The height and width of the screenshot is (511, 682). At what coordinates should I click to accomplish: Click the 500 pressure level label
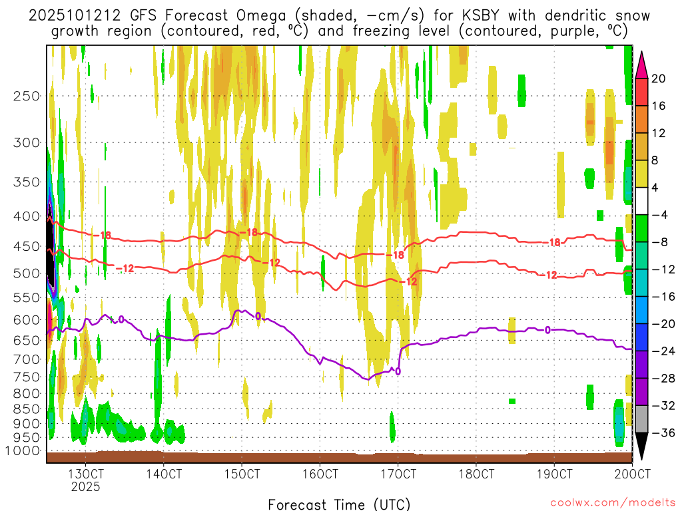point(27,273)
